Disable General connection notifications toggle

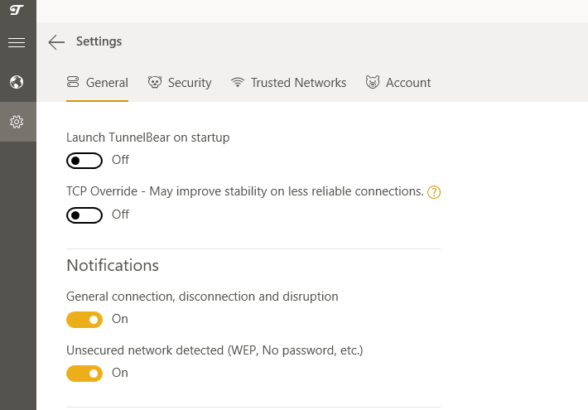click(84, 320)
